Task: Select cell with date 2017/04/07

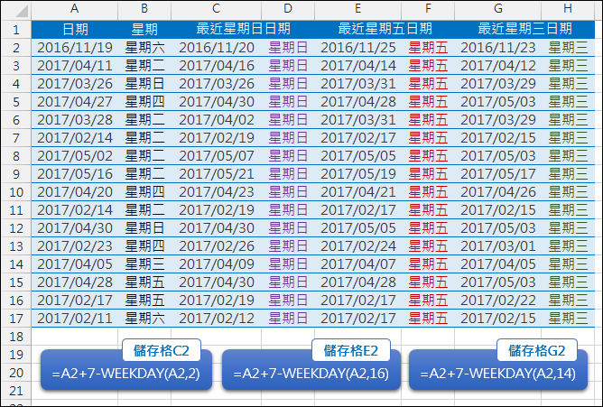Action: pyautogui.click(x=358, y=264)
